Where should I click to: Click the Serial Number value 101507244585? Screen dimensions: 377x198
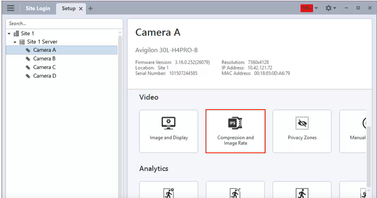pyautogui.click(x=183, y=73)
